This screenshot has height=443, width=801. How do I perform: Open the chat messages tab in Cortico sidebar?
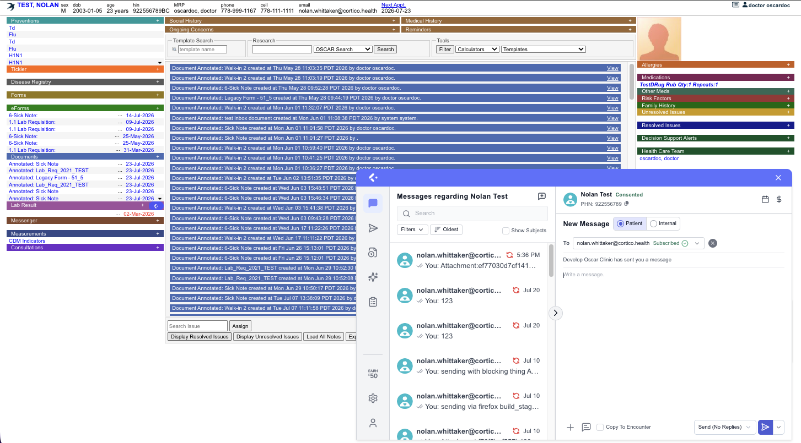(373, 203)
